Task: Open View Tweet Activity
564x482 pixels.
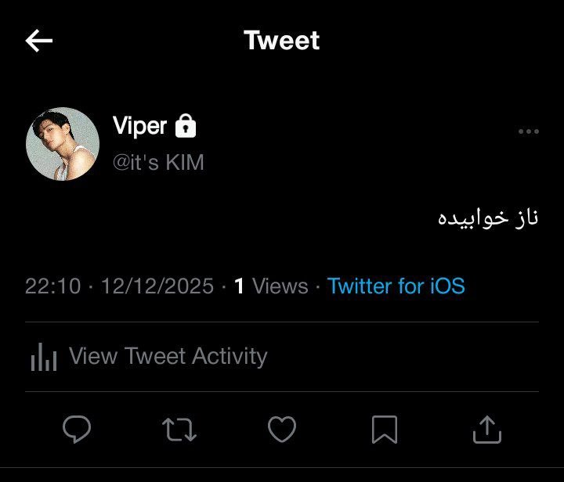Action: click(149, 356)
